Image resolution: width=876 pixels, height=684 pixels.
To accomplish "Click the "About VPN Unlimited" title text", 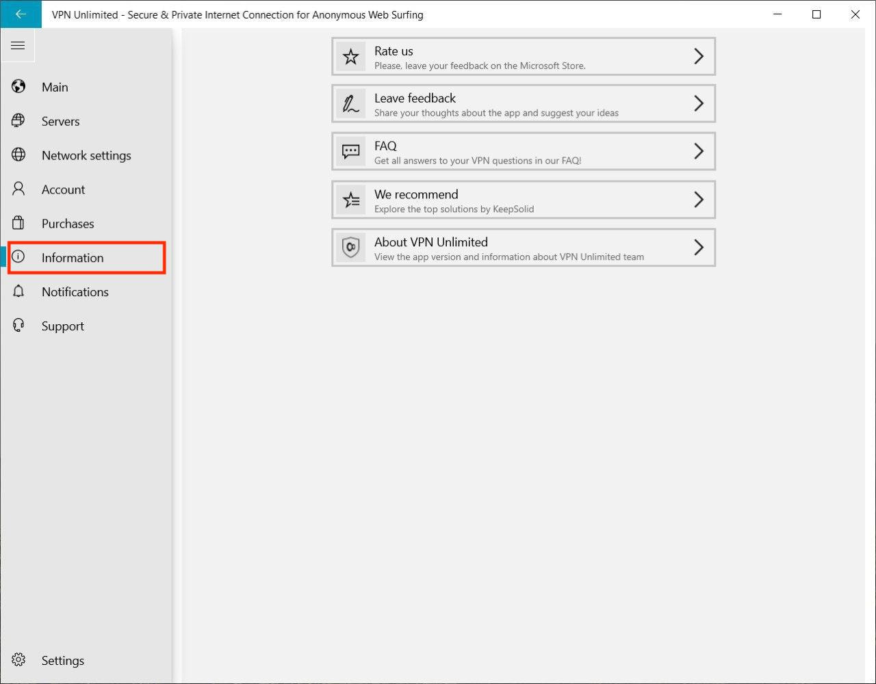I will pyautogui.click(x=431, y=242).
